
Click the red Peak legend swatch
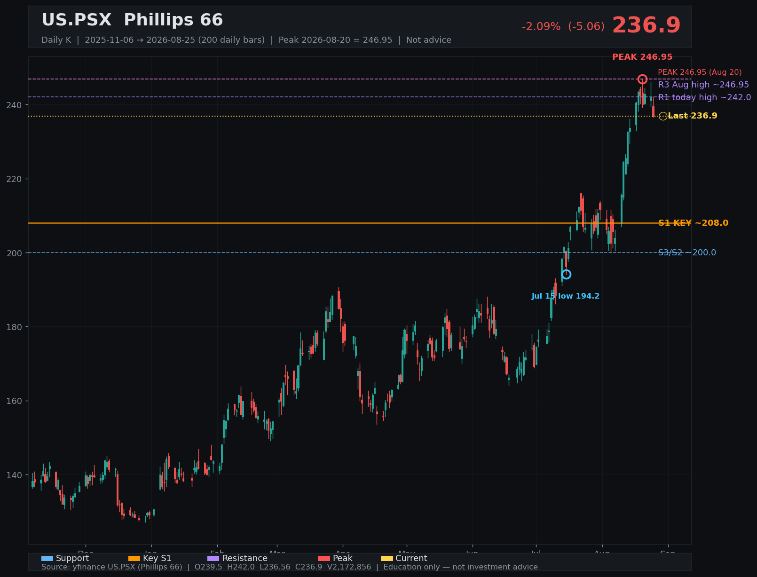324,558
